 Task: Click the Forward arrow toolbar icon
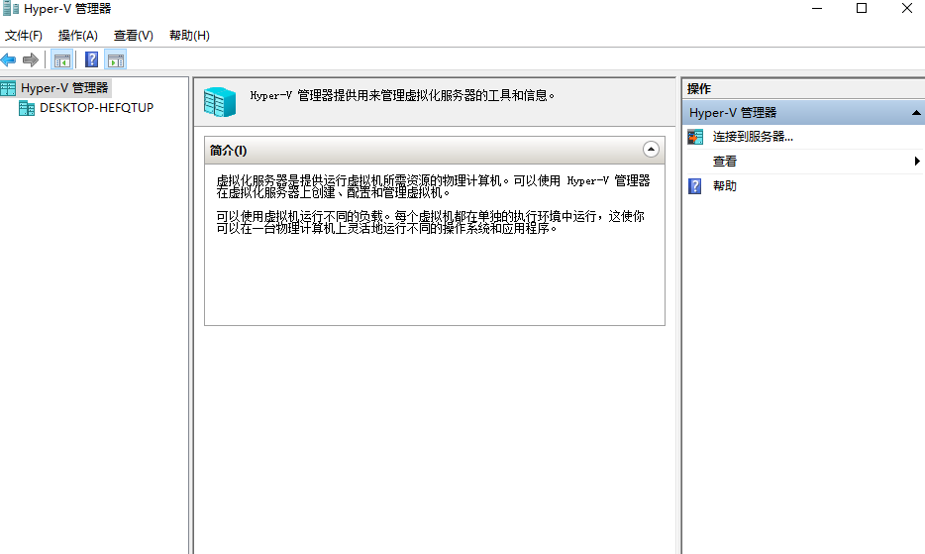(30, 59)
